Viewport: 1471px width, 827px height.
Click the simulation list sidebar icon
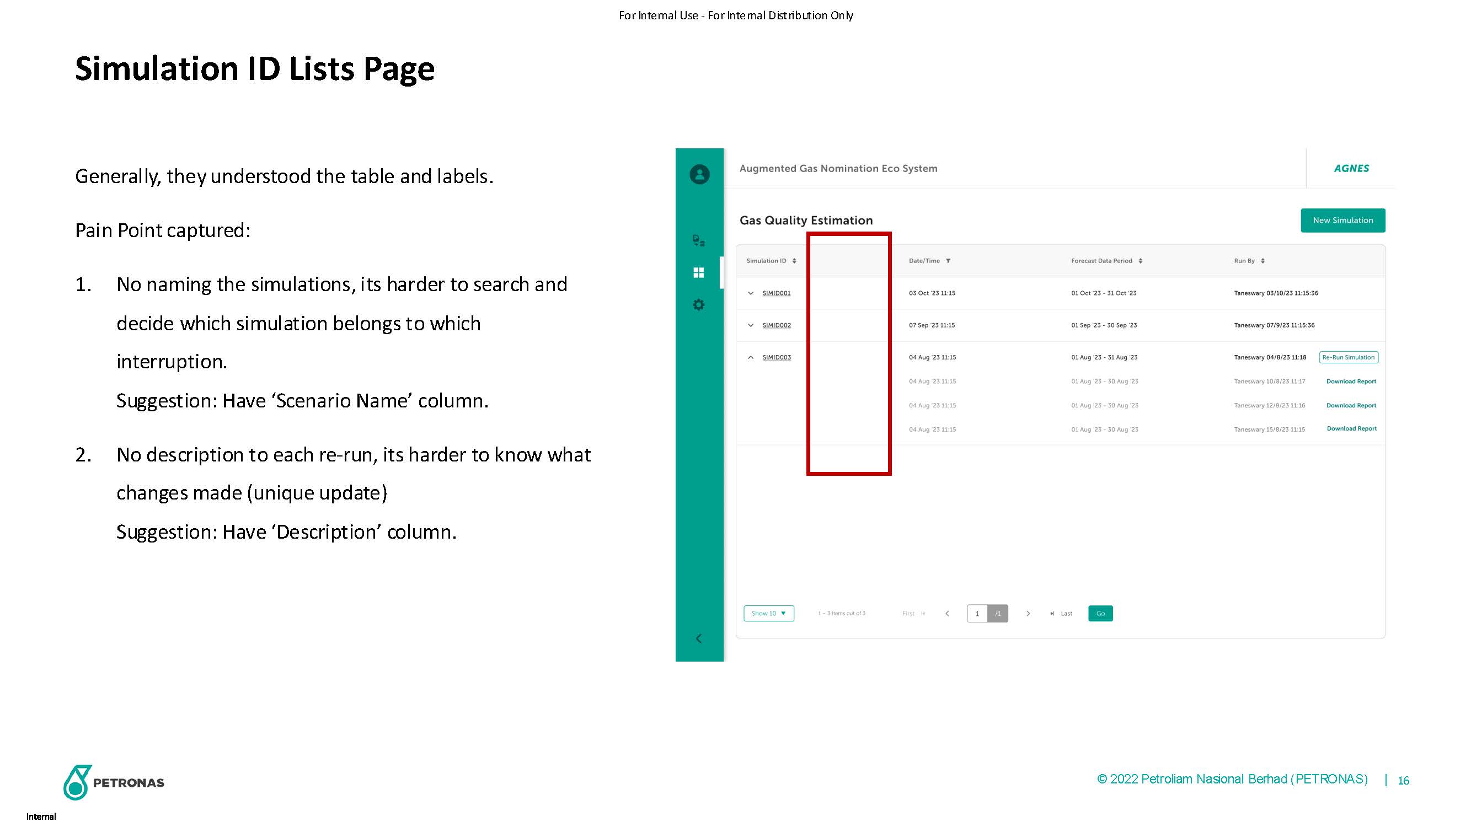click(x=698, y=240)
